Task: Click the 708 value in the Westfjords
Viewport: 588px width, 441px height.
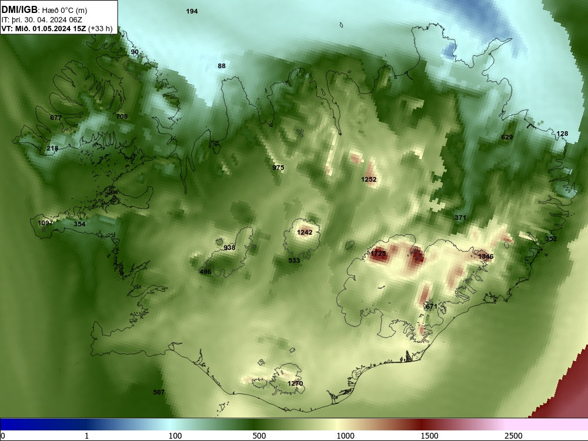Action: coord(122,116)
